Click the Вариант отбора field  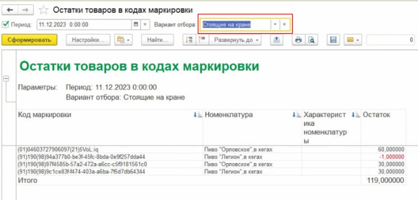click(x=235, y=25)
